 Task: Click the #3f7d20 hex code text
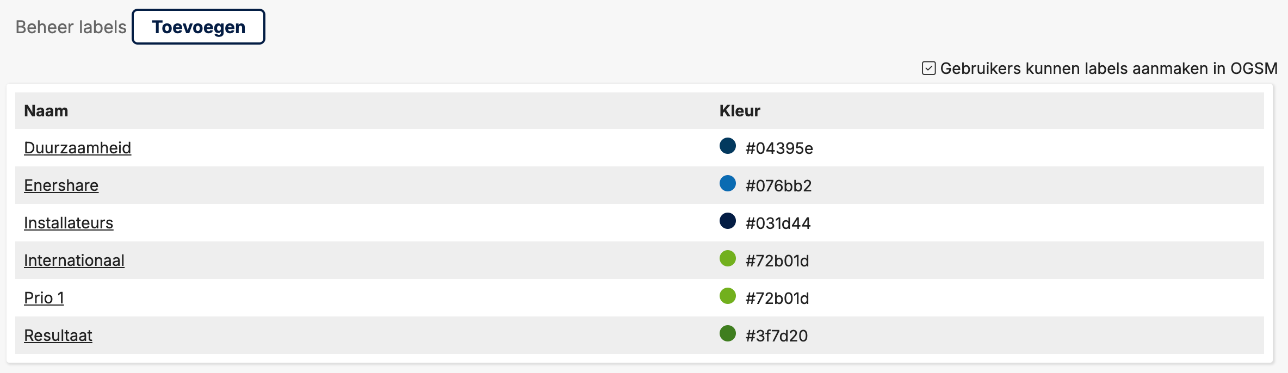[x=777, y=336]
